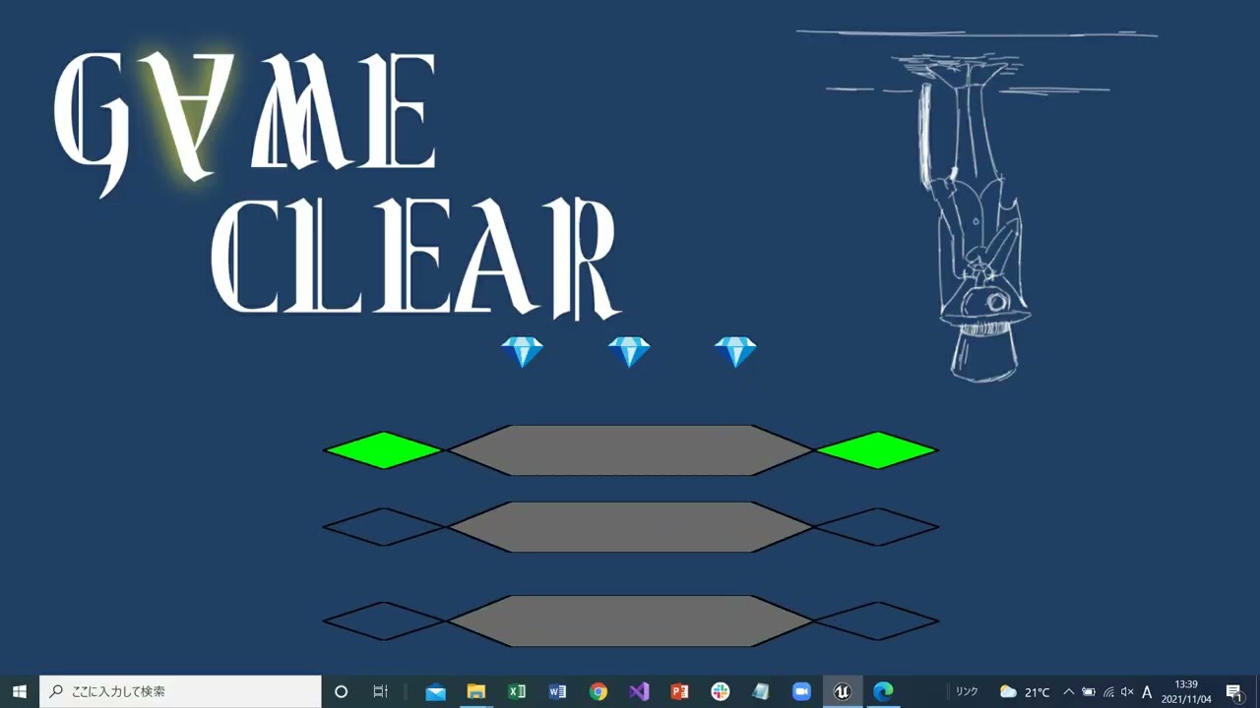Expand the hidden system tray icons
This screenshot has width=1260, height=708.
[1069, 691]
